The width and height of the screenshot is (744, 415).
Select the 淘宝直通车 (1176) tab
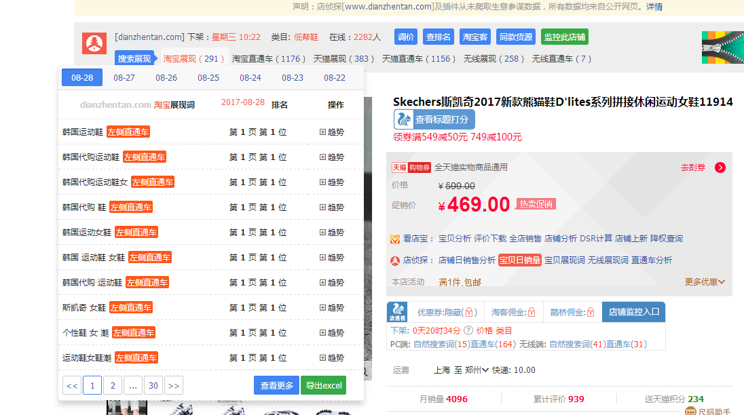tap(269, 59)
